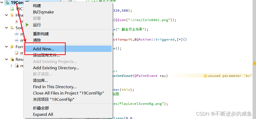Collapse the Resources tree node
This screenshot has height=119, width=256.
point(7,60)
